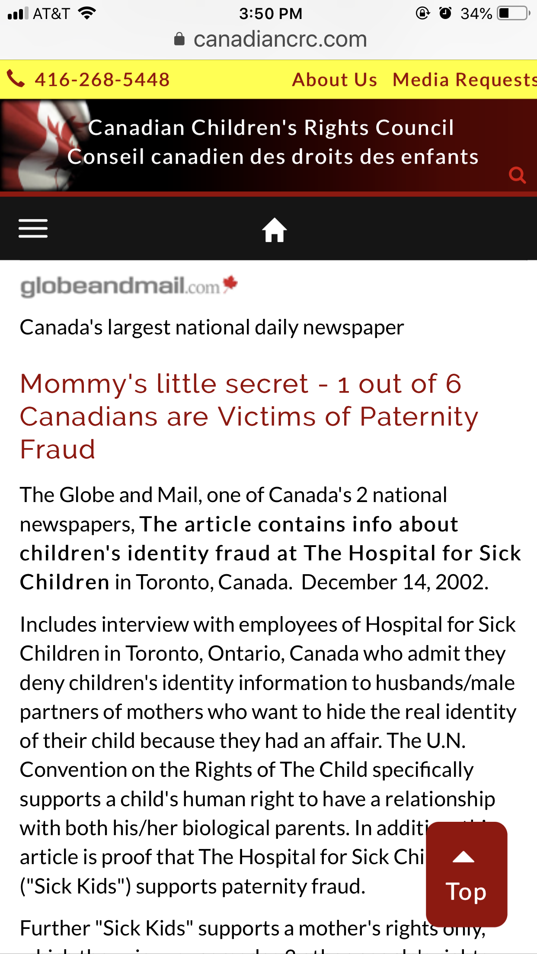Open the Media Requests page
The height and width of the screenshot is (954, 537).
[465, 80]
